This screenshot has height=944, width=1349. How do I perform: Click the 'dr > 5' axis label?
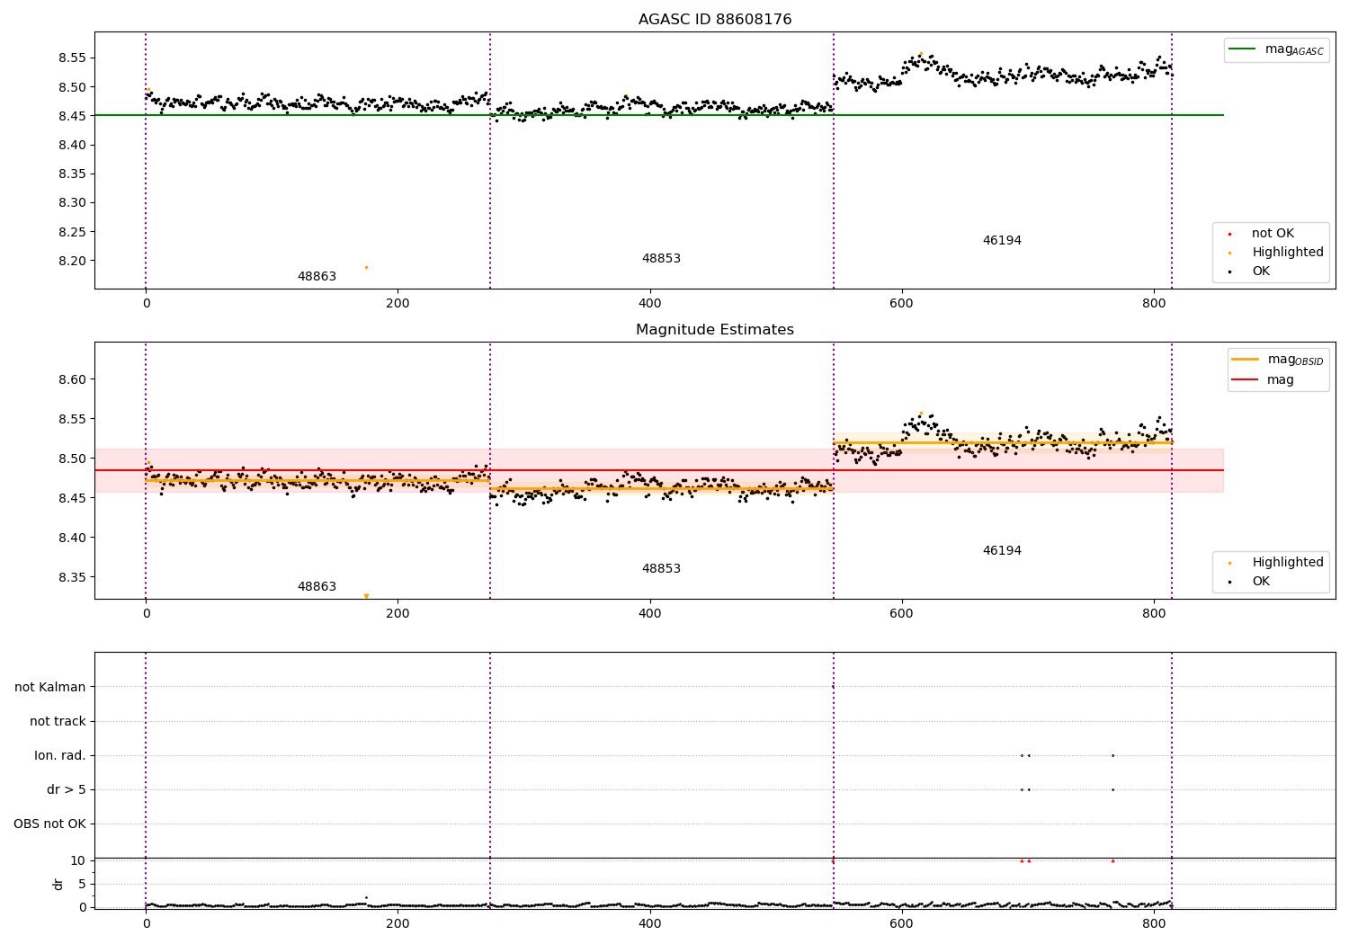(x=67, y=790)
